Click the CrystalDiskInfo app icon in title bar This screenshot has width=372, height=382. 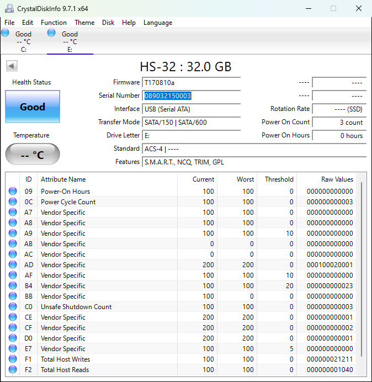tap(9, 8)
